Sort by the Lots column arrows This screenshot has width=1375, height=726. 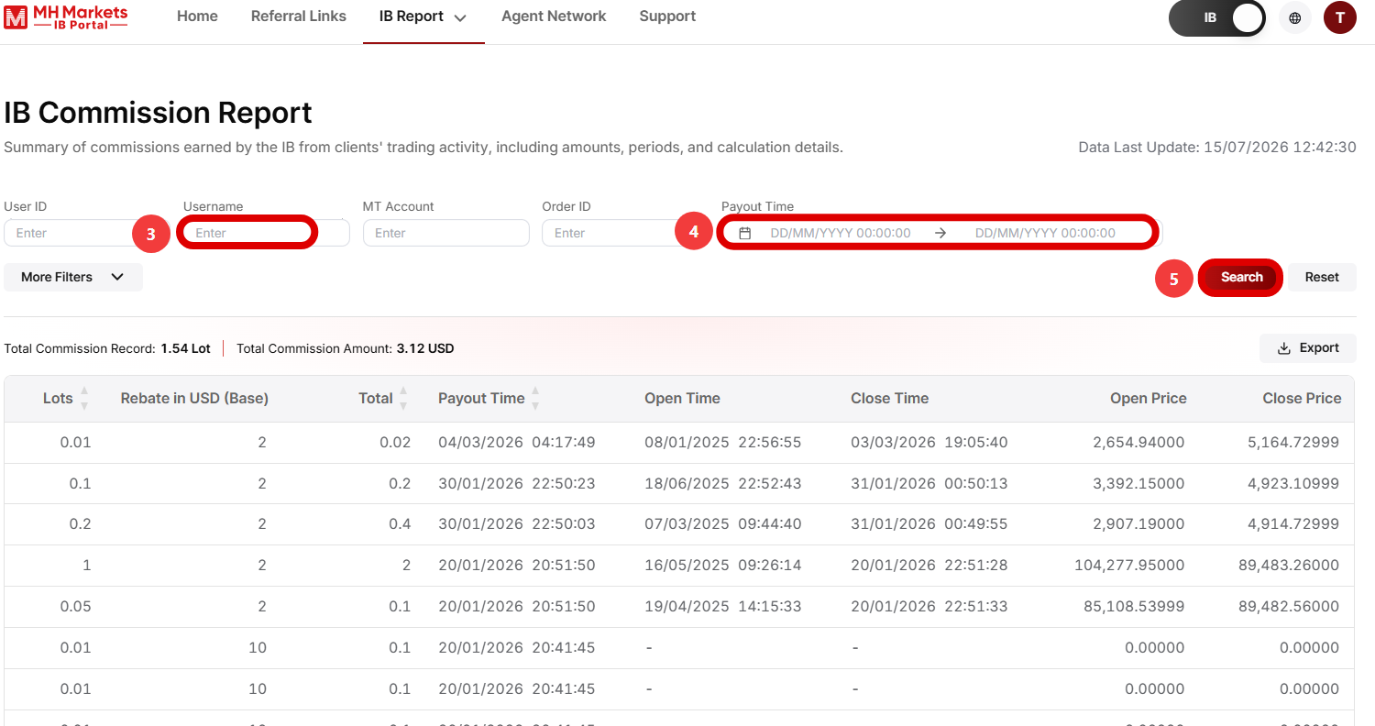point(84,399)
